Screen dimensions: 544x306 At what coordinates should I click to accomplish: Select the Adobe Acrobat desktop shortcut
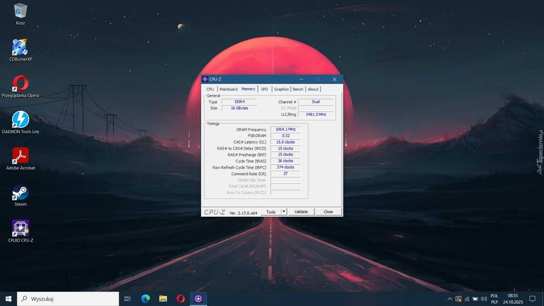point(20,159)
